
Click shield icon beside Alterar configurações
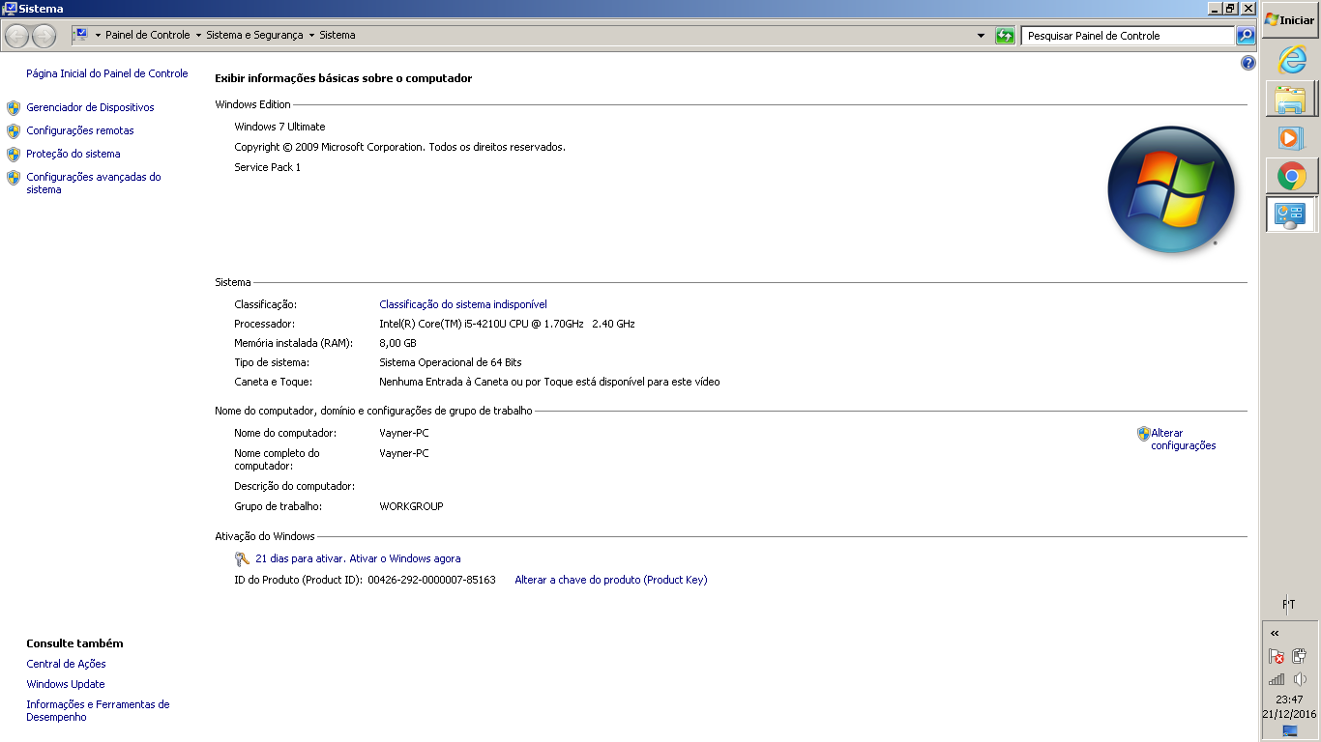(1143, 434)
